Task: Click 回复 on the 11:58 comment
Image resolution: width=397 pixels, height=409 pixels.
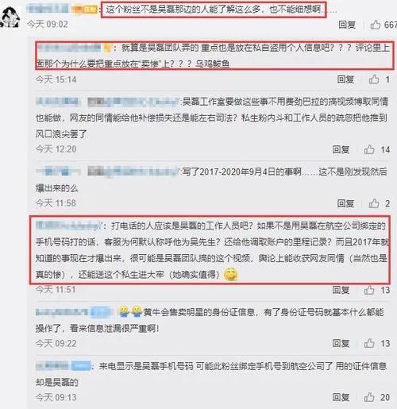Action: (x=345, y=203)
